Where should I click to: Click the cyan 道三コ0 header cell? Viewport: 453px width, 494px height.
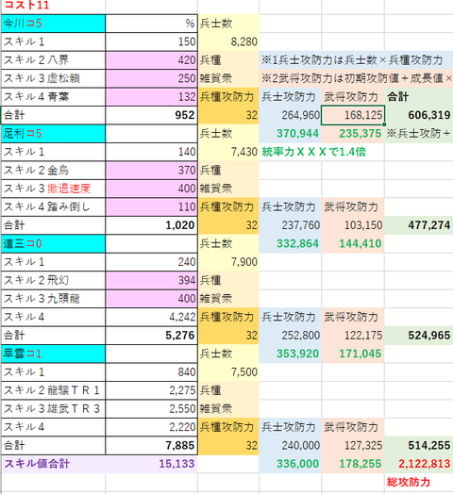tap(53, 243)
